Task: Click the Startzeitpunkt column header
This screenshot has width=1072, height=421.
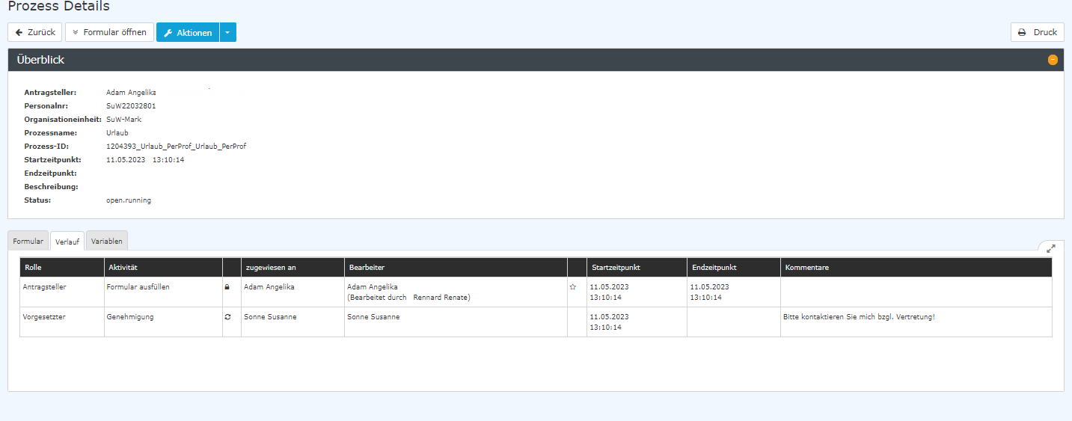Action: tap(616, 268)
